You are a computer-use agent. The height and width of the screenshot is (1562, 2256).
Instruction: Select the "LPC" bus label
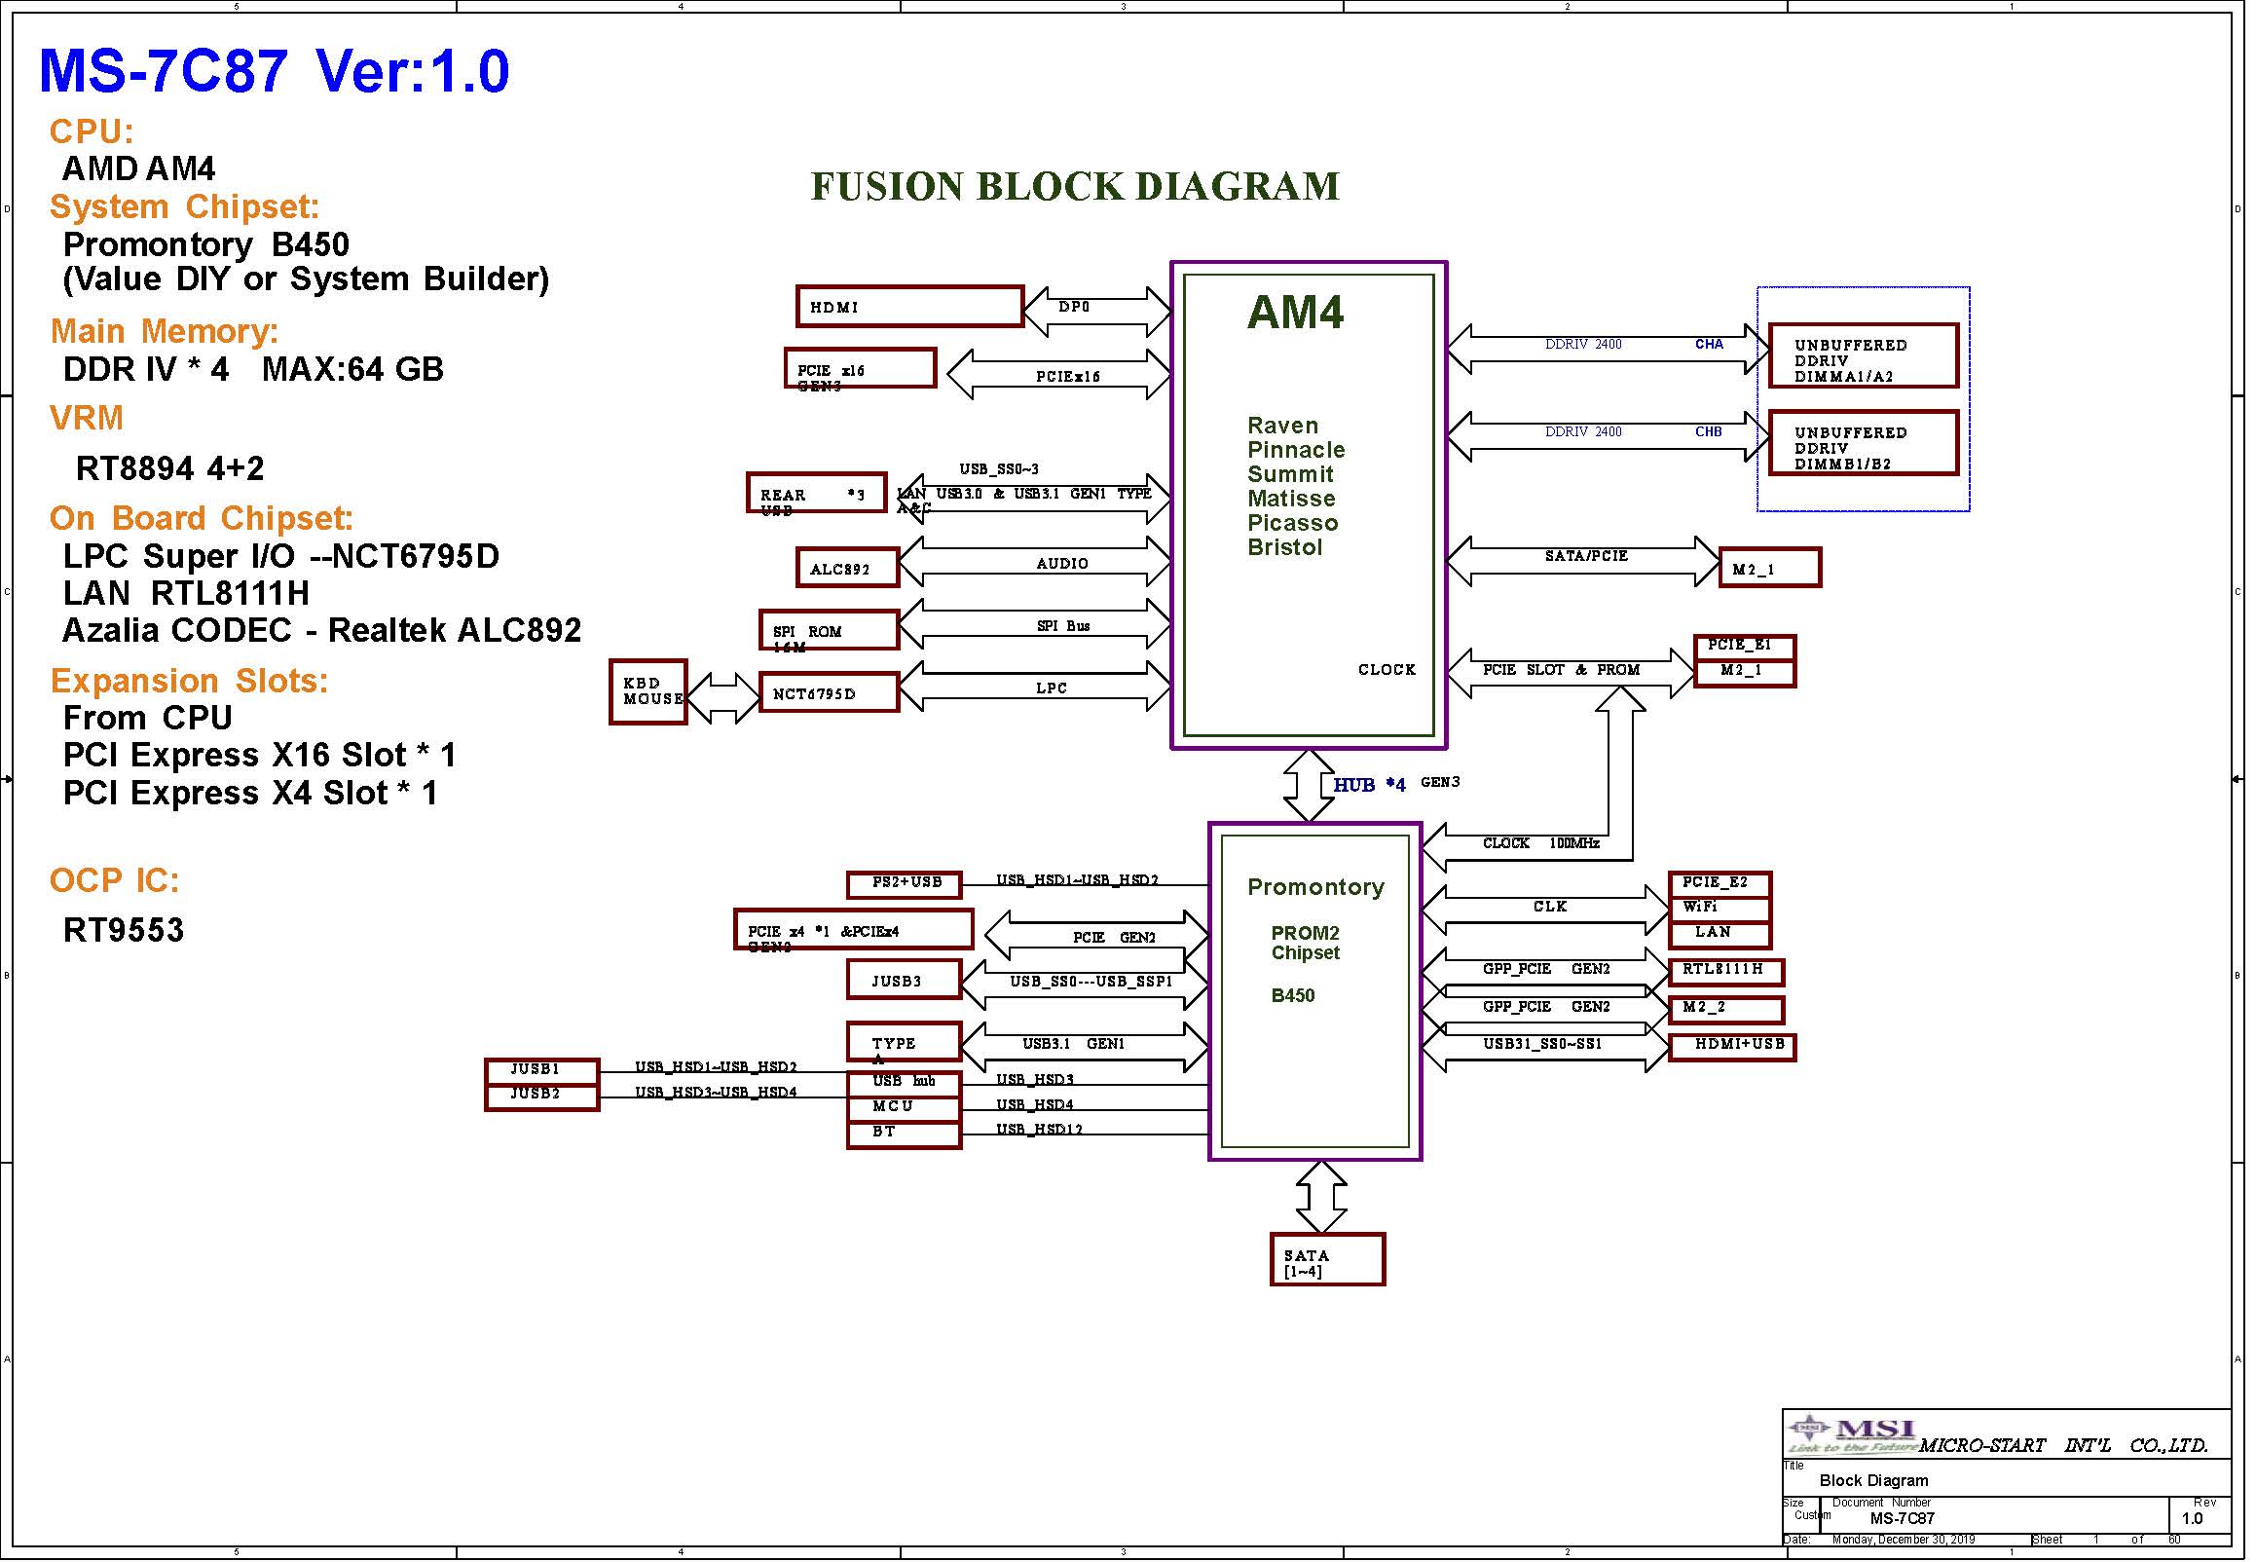[1052, 688]
